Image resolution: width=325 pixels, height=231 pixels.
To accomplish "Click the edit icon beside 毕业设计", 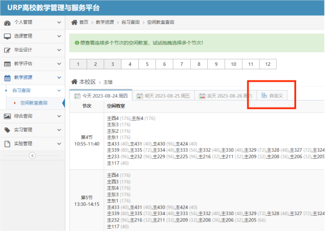I will click(x=7, y=50).
